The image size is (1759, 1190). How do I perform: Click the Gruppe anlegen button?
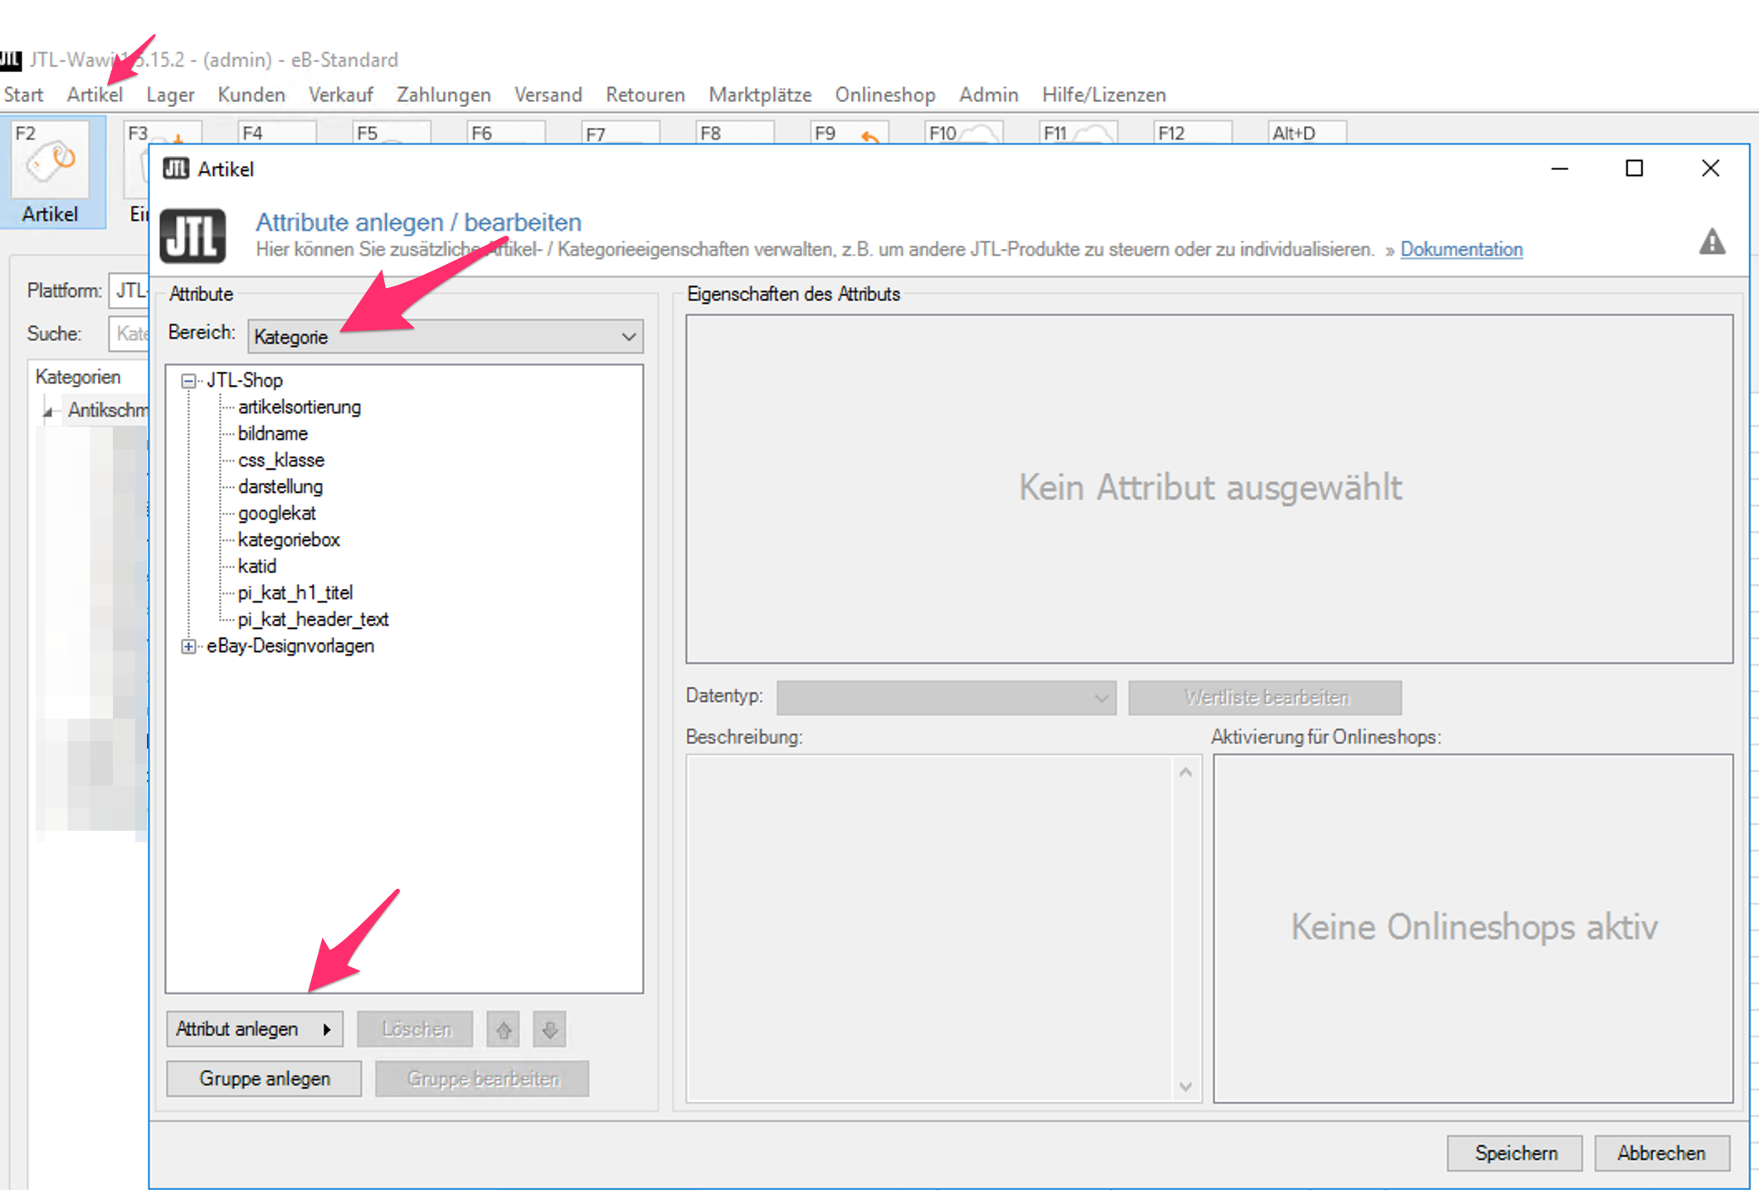(x=264, y=1079)
